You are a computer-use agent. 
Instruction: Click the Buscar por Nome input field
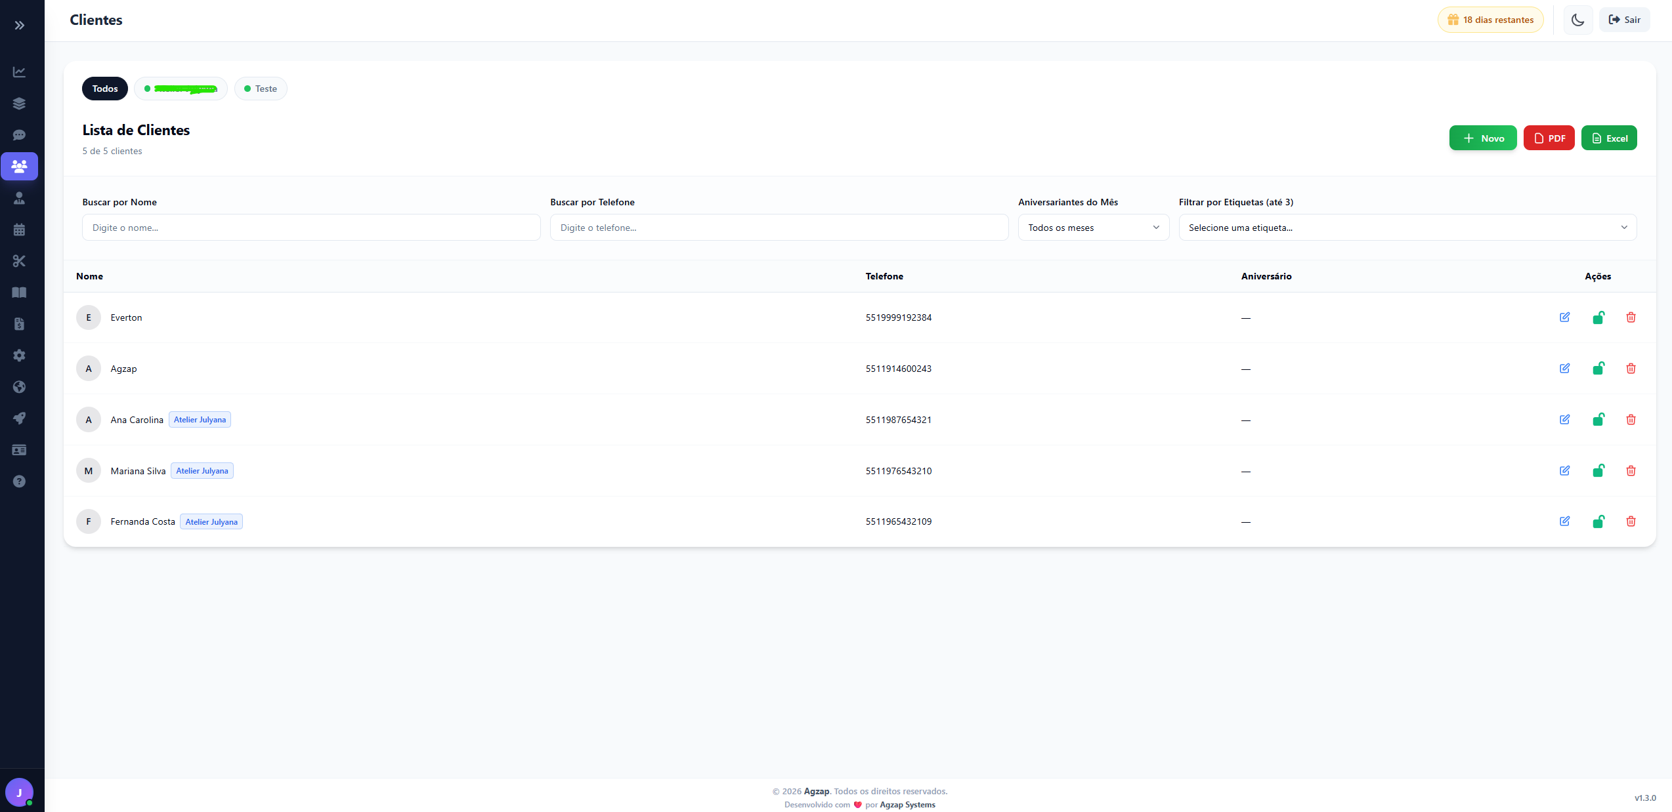pyautogui.click(x=311, y=228)
